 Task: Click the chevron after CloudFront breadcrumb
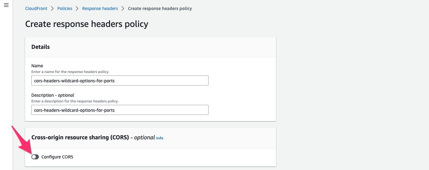(52, 8)
